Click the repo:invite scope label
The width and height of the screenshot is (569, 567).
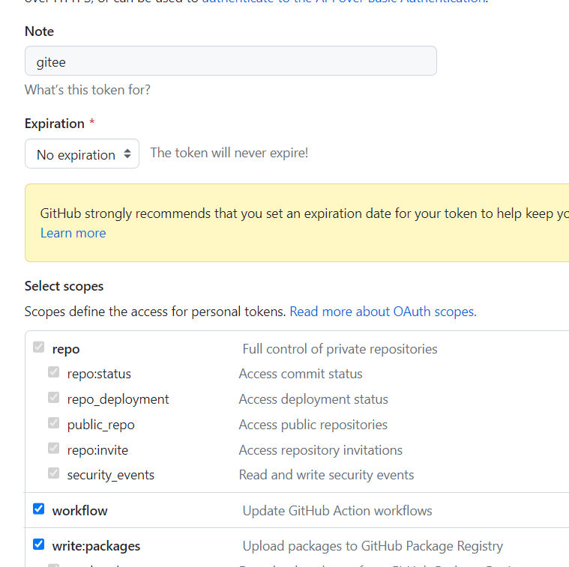click(97, 450)
